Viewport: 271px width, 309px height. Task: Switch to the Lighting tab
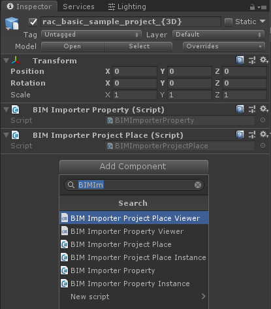(127, 7)
